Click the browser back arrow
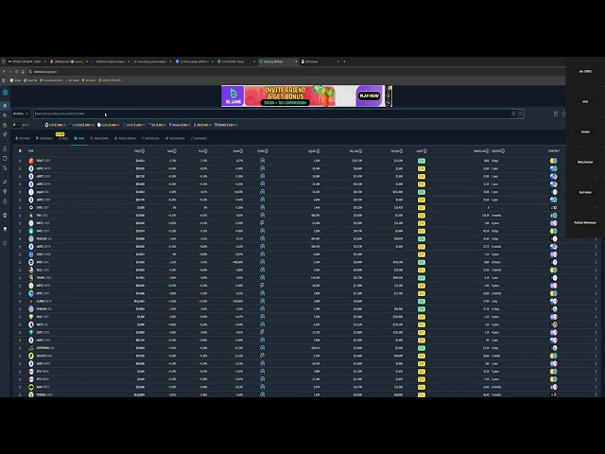Image resolution: width=605 pixels, height=454 pixels. (4, 72)
